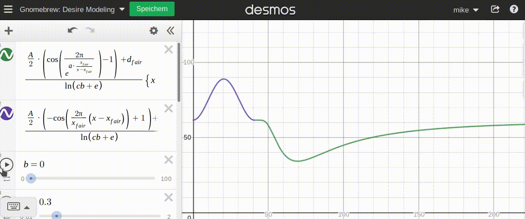Edit the b slider minimum value 0

pos(23,179)
